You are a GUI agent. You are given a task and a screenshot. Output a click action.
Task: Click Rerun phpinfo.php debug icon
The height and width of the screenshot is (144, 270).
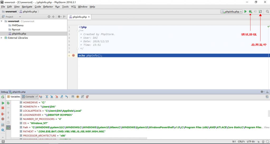[x=3, y=97]
